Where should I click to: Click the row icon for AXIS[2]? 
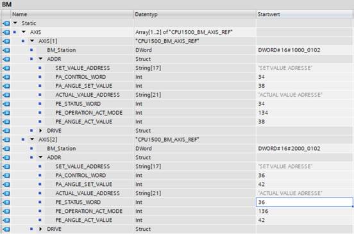[x=6, y=140]
